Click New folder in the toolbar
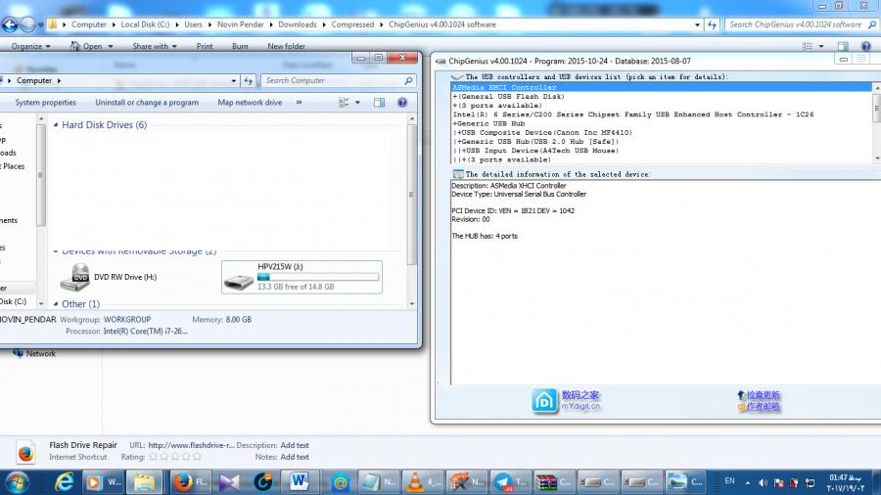881x495 pixels. tap(286, 46)
